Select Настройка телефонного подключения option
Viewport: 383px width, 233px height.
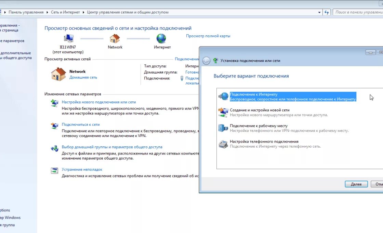(x=269, y=144)
